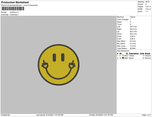
Task: Click the 'Stop Sequence:' heading
Action: (x=123, y=51)
